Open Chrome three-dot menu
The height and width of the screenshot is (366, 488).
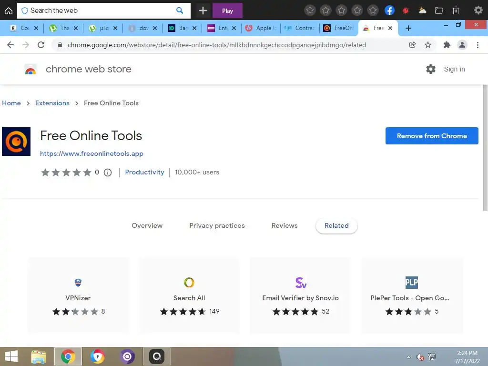tap(478, 45)
